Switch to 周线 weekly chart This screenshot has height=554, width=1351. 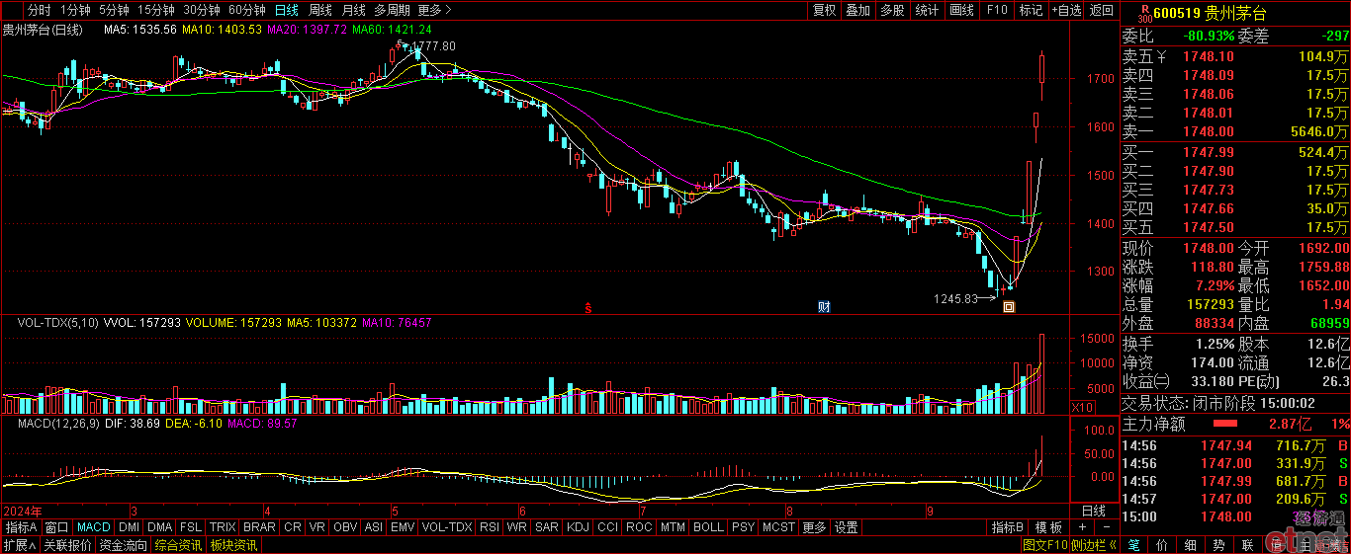pos(319,10)
